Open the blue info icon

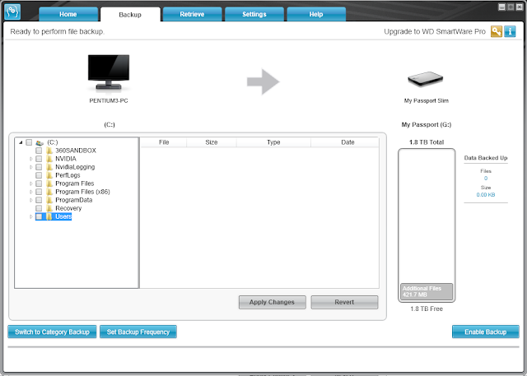pos(510,31)
